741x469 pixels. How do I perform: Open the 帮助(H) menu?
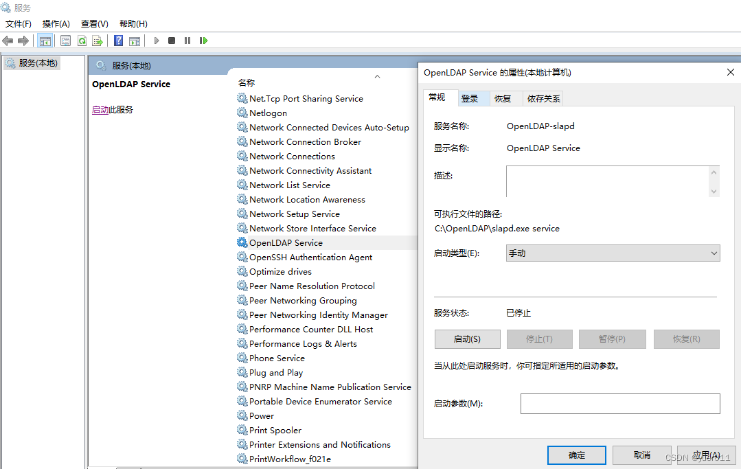click(133, 23)
